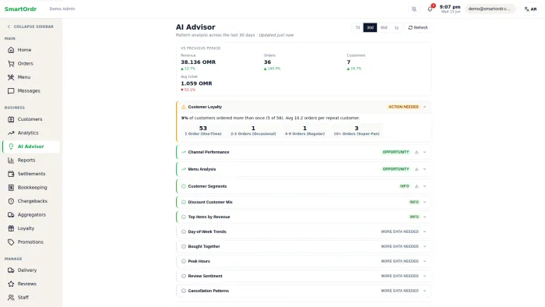
Task: Download Menu Analysis report icon
Action: [x=417, y=169]
